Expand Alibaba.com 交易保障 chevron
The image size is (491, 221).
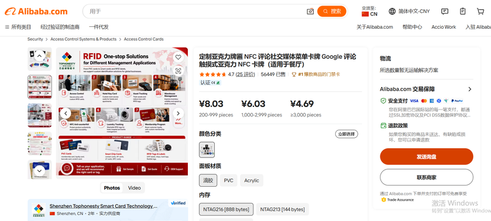tap(470, 89)
